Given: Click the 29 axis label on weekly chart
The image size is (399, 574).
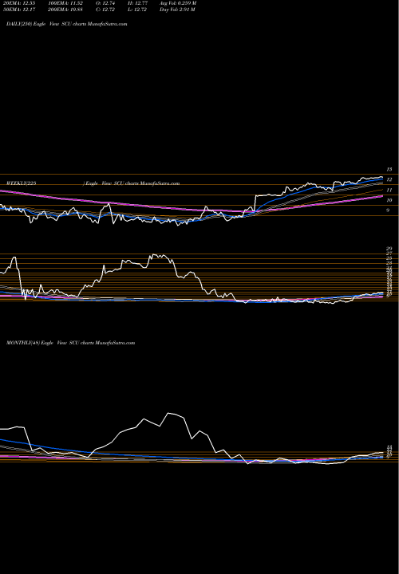Looking at the screenshot, I should point(389,249).
